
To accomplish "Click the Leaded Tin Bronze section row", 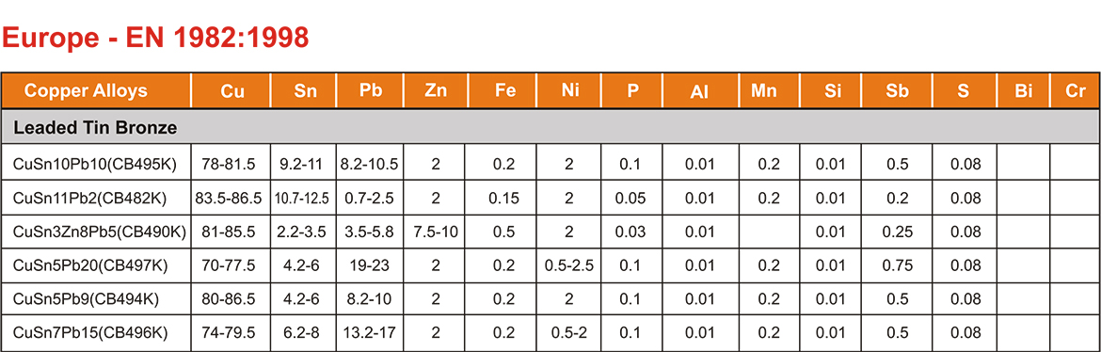I will pyautogui.click(x=550, y=128).
